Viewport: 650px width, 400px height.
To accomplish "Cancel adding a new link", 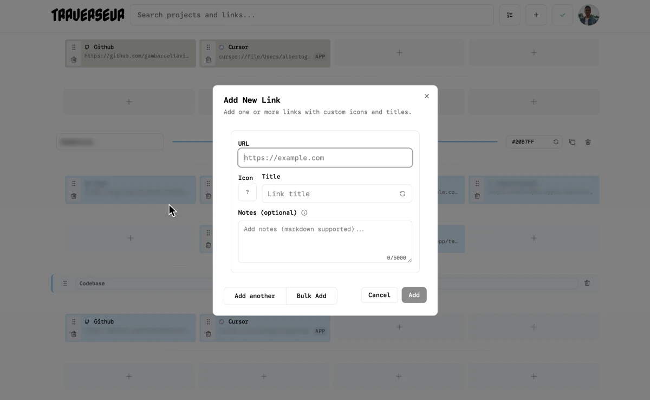I will tap(379, 295).
